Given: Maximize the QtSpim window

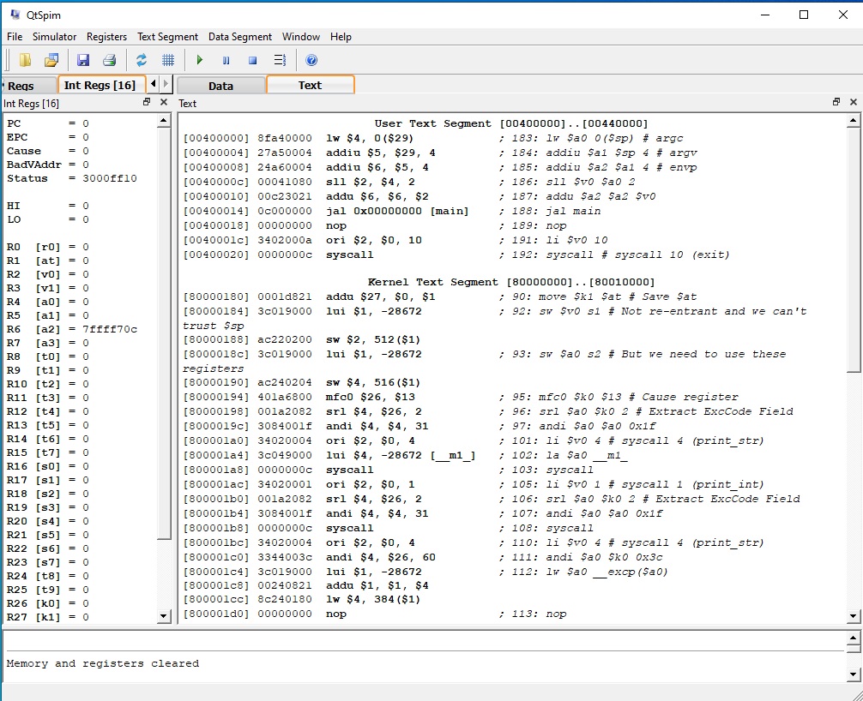Looking at the screenshot, I should click(x=804, y=15).
